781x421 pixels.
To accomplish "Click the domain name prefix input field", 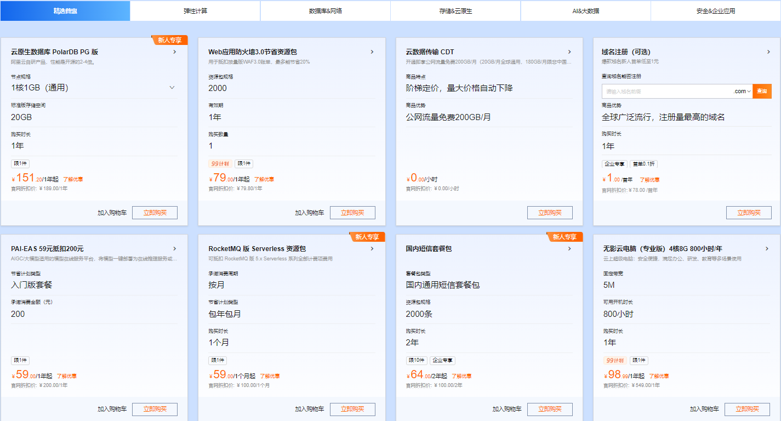I will click(x=667, y=92).
